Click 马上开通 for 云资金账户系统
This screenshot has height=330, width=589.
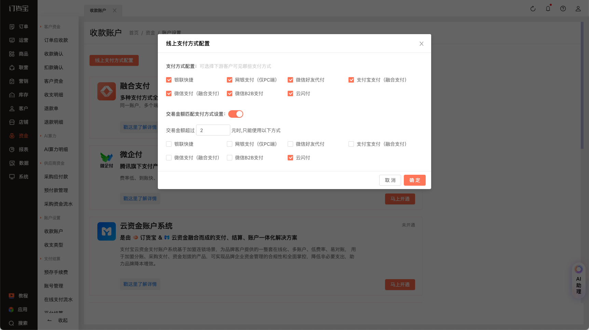click(400, 285)
